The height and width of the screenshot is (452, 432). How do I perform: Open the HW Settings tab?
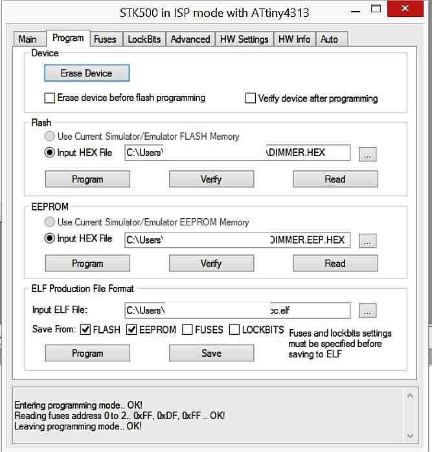(244, 40)
